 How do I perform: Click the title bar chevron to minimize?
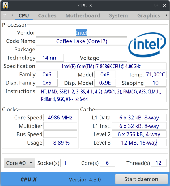[156, 6]
